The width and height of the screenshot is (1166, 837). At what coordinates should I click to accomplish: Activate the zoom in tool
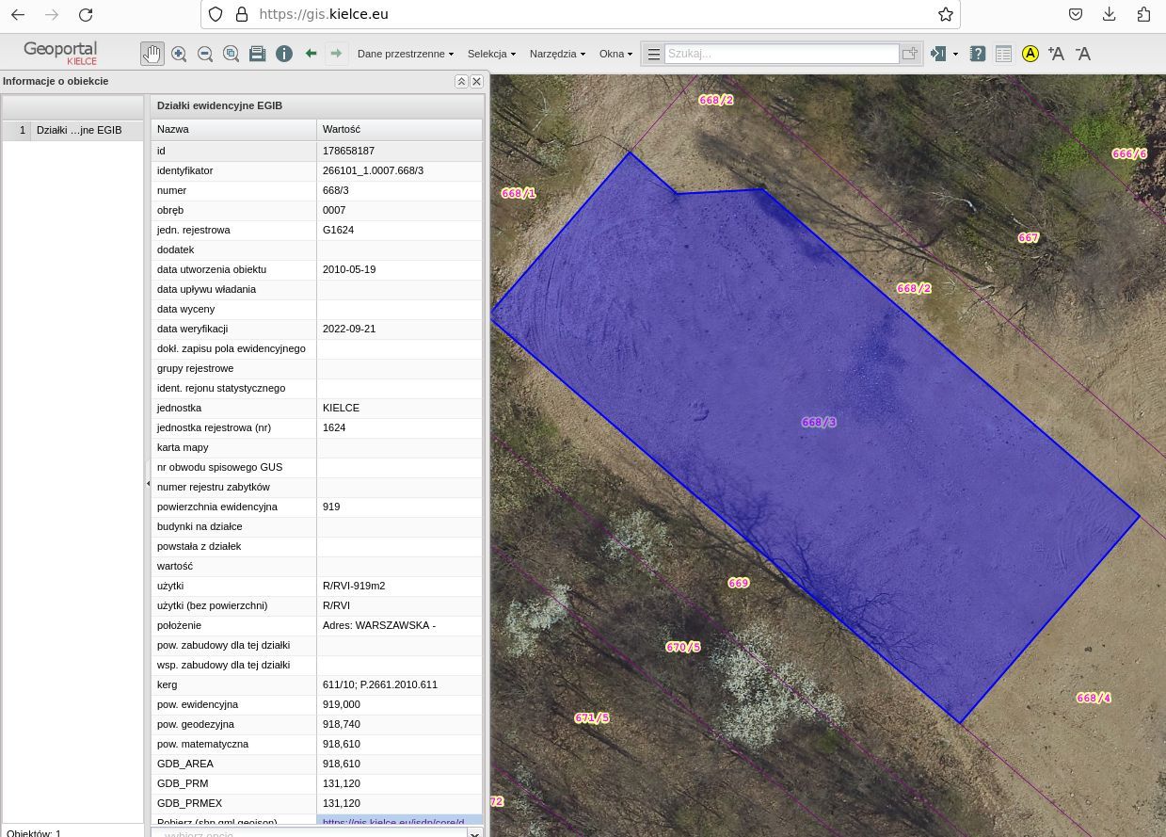179,54
